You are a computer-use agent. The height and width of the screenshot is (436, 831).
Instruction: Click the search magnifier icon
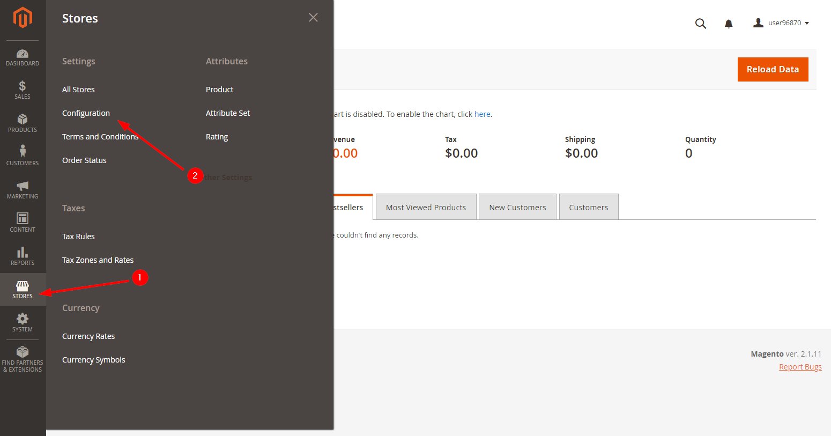[700, 24]
